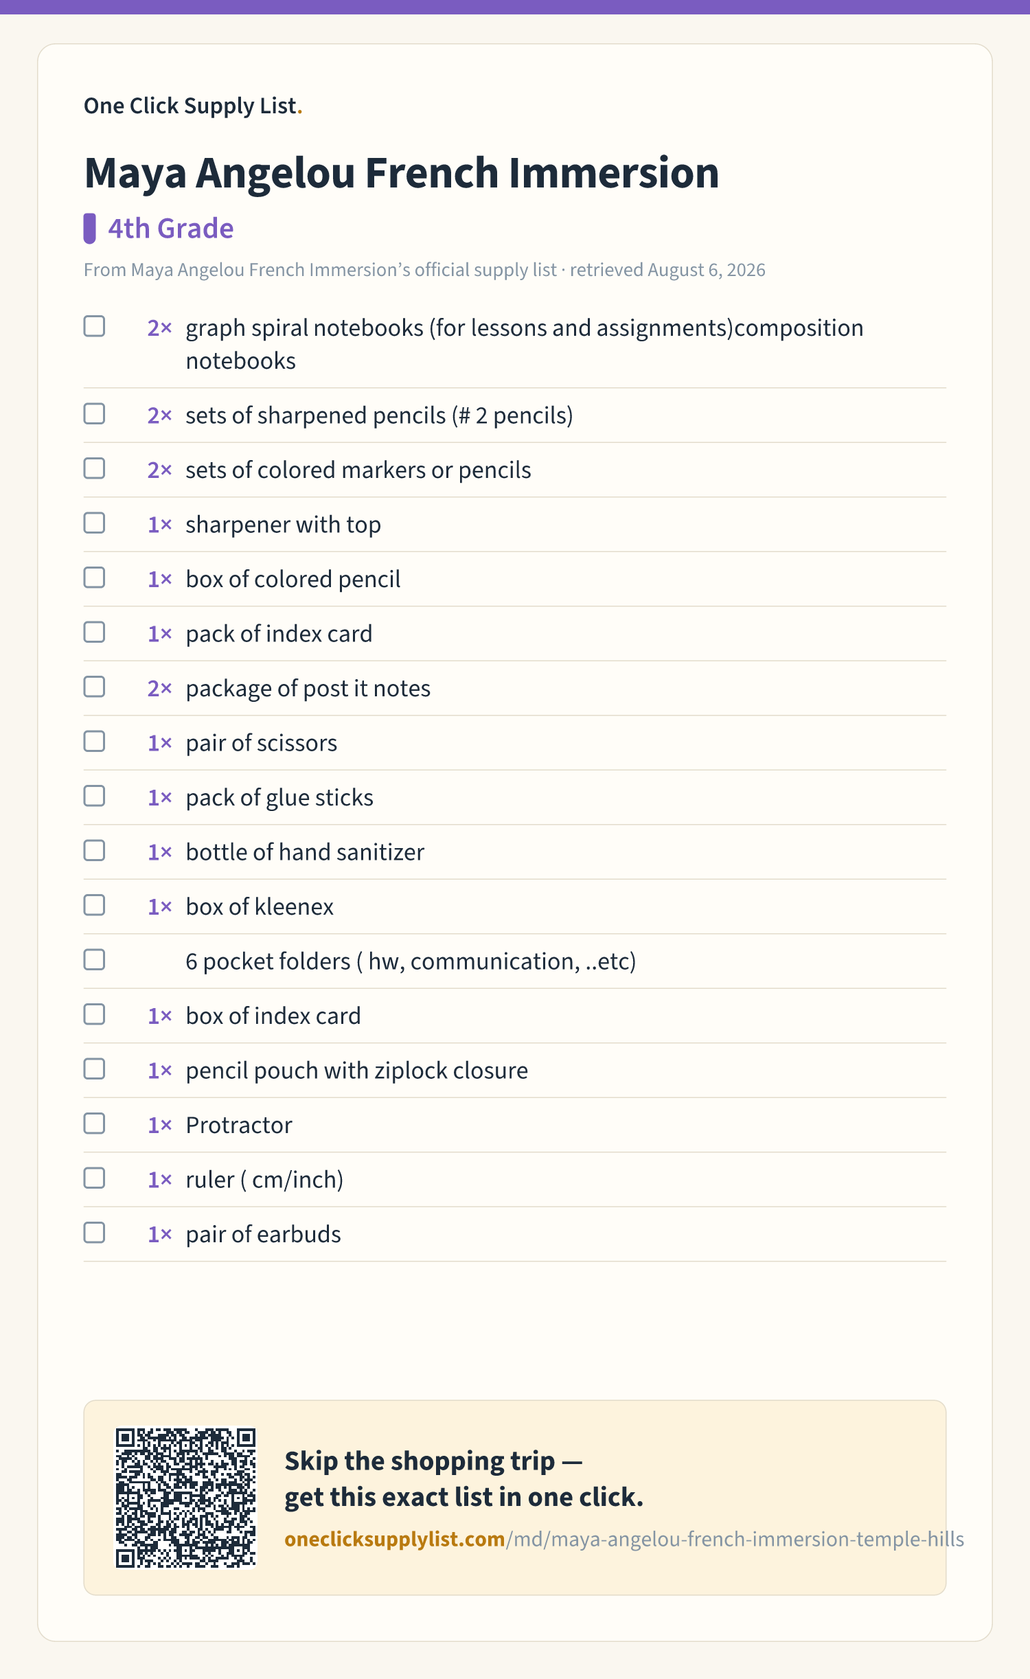This screenshot has height=1679, width=1030.
Task: Tick the pencil pouch with ziplock closure
Action: click(x=94, y=1069)
